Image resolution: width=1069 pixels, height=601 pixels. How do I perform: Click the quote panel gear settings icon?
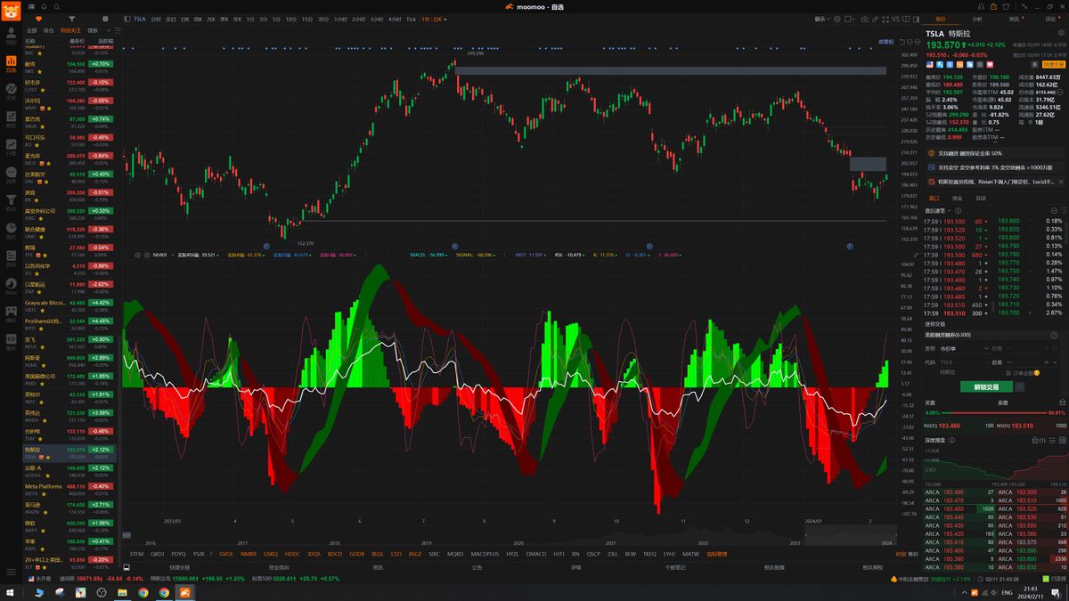[x=1061, y=33]
